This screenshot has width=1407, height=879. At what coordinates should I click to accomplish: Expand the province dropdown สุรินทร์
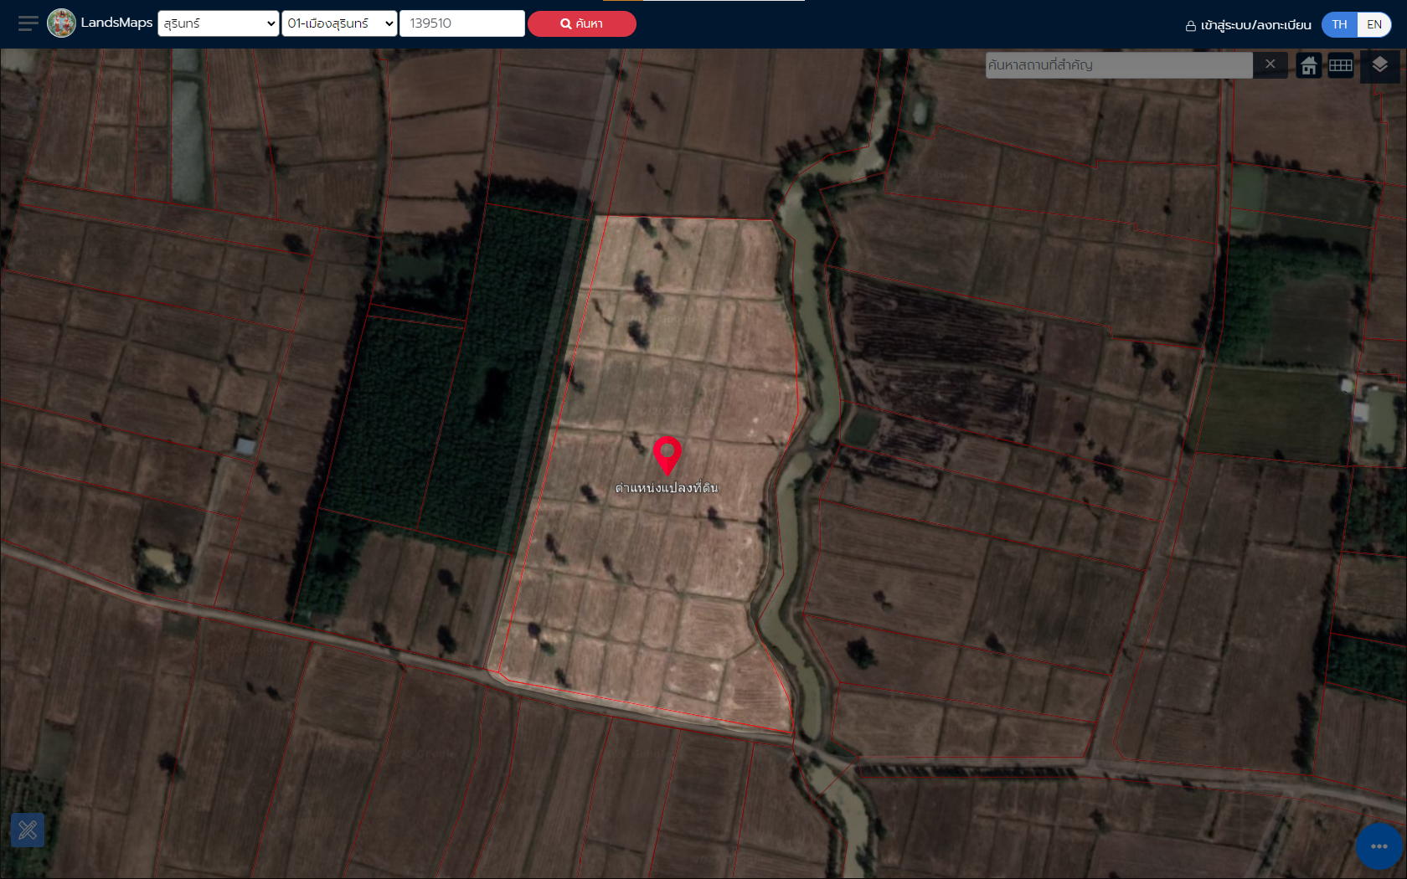pos(218,23)
